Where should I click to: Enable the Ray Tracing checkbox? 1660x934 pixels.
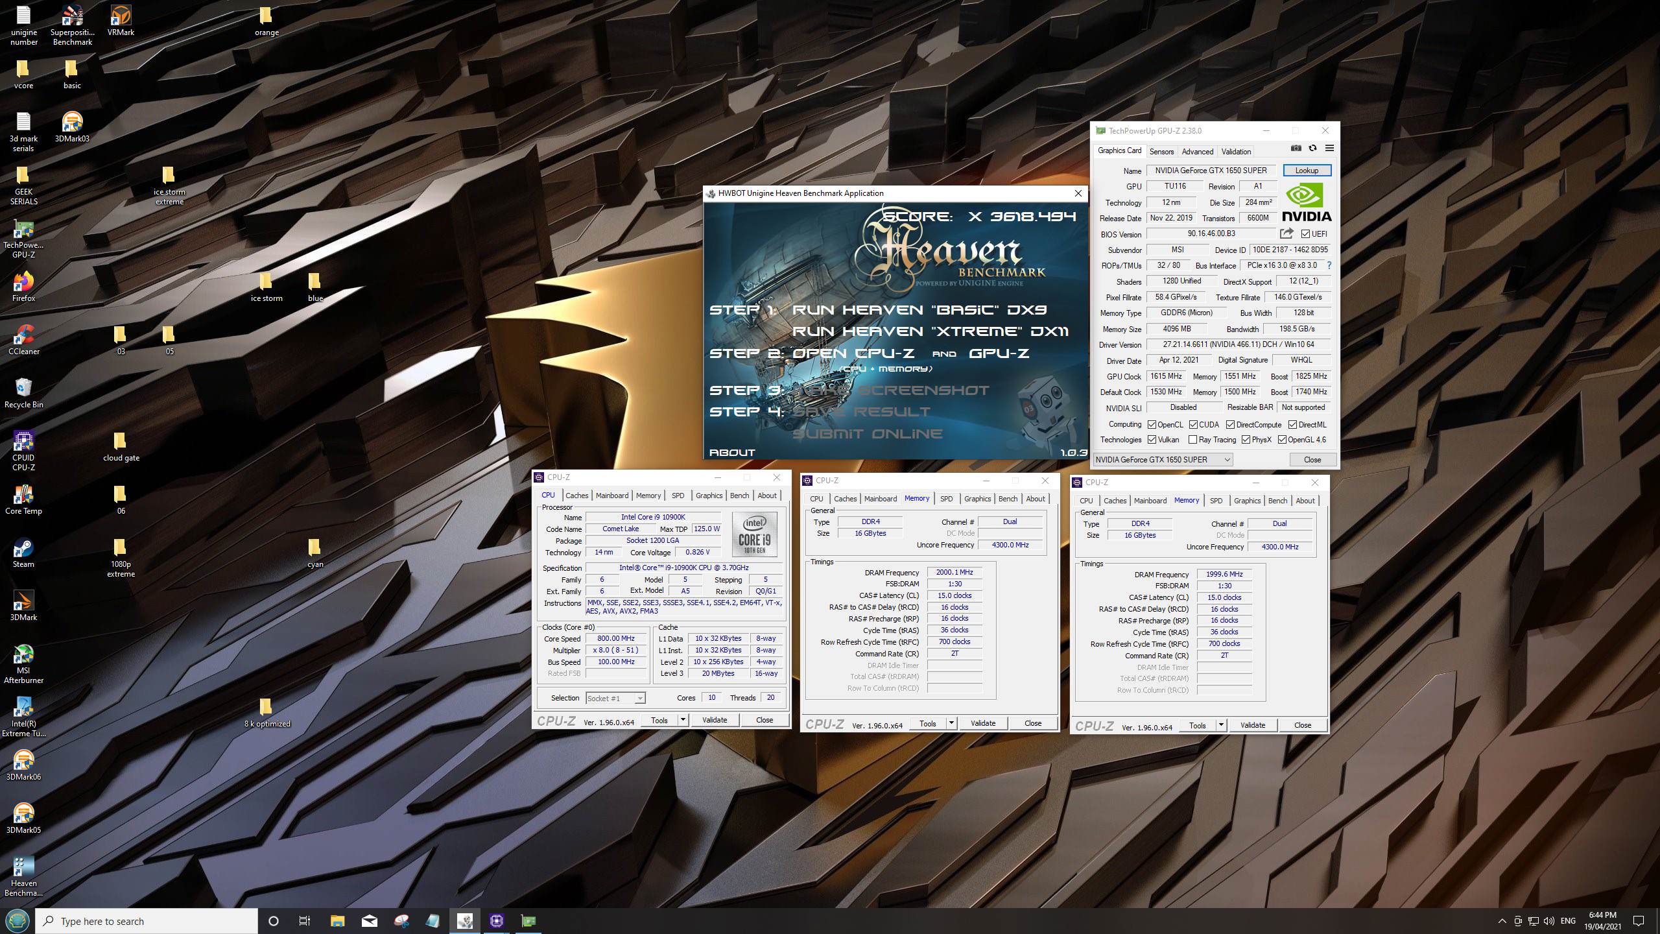point(1192,440)
